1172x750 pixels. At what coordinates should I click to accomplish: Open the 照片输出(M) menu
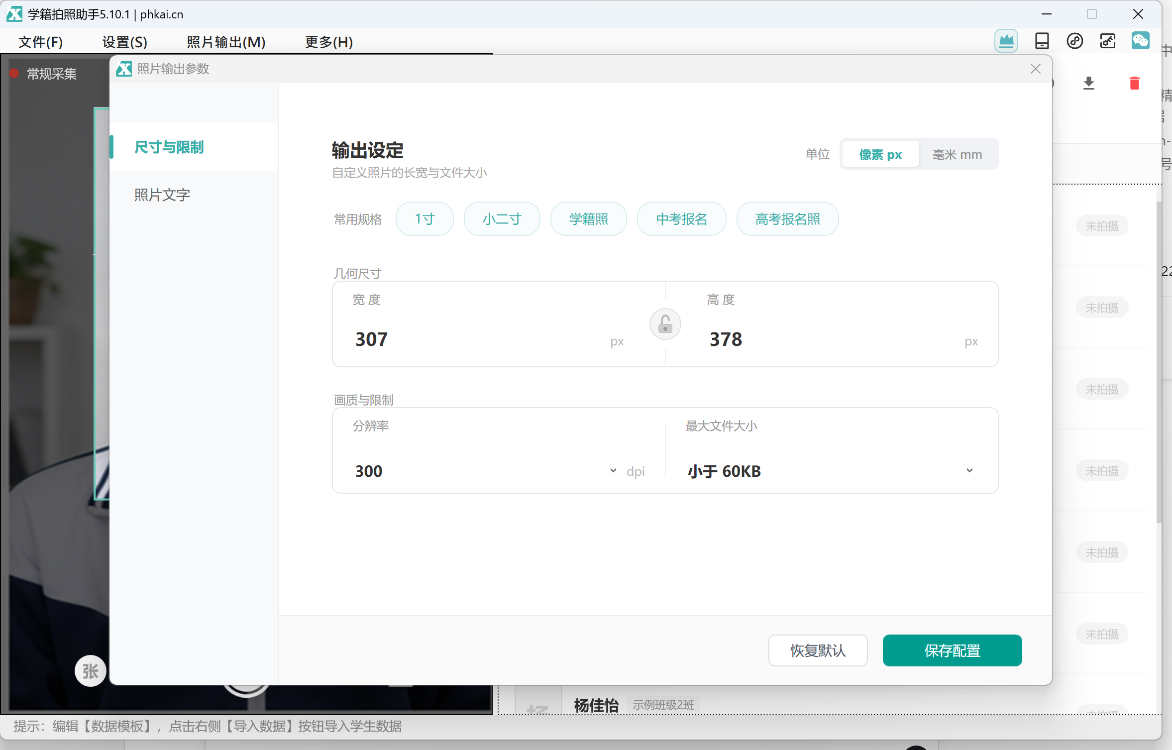click(226, 42)
